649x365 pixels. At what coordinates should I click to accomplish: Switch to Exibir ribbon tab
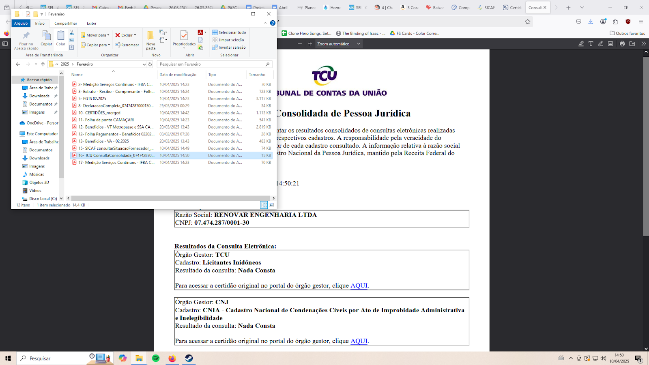coord(92,24)
